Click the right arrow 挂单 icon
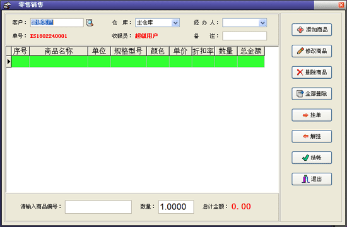The height and width of the screenshot is (227, 347). [x=305, y=115]
